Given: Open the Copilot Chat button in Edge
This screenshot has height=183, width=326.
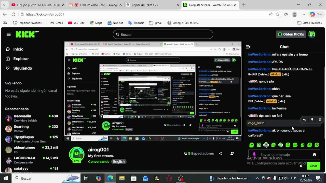Looking at the screenshot, I should pos(316,14).
